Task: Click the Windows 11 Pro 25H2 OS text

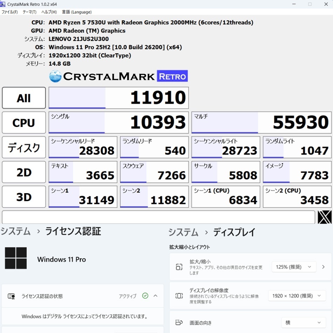Action: coord(115,47)
